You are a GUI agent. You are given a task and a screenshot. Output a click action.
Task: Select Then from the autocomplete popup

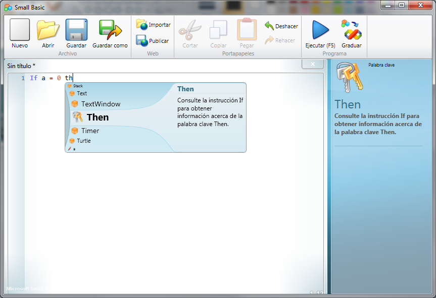point(98,117)
